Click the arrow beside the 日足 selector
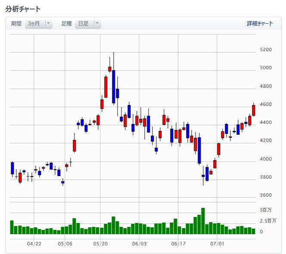 97,24
